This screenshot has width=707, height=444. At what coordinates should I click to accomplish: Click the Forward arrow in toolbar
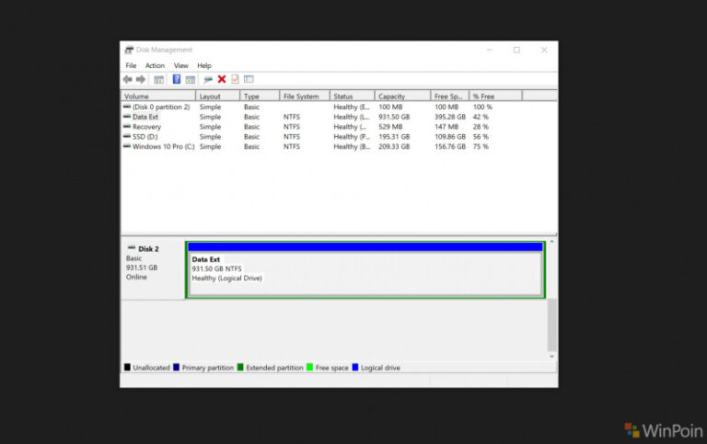pyautogui.click(x=140, y=80)
